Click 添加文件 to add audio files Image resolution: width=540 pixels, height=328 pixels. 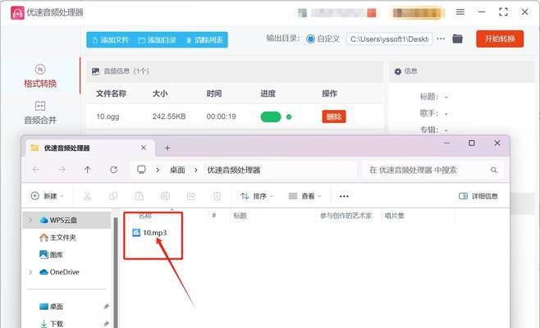110,40
